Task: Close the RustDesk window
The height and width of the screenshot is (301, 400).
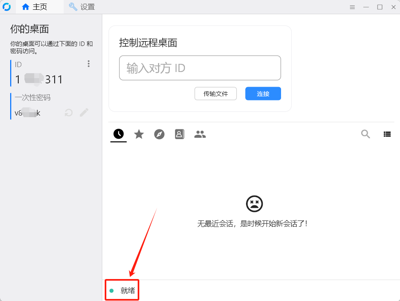Action: coord(393,7)
